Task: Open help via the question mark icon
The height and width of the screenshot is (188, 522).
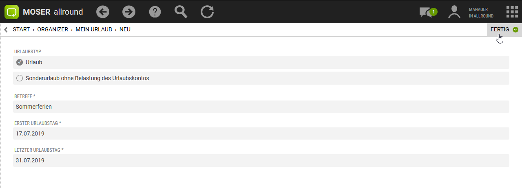Action: coord(155,12)
